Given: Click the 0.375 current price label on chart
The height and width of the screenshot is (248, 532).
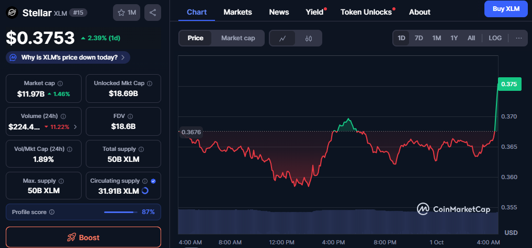Looking at the screenshot, I should (x=509, y=84).
